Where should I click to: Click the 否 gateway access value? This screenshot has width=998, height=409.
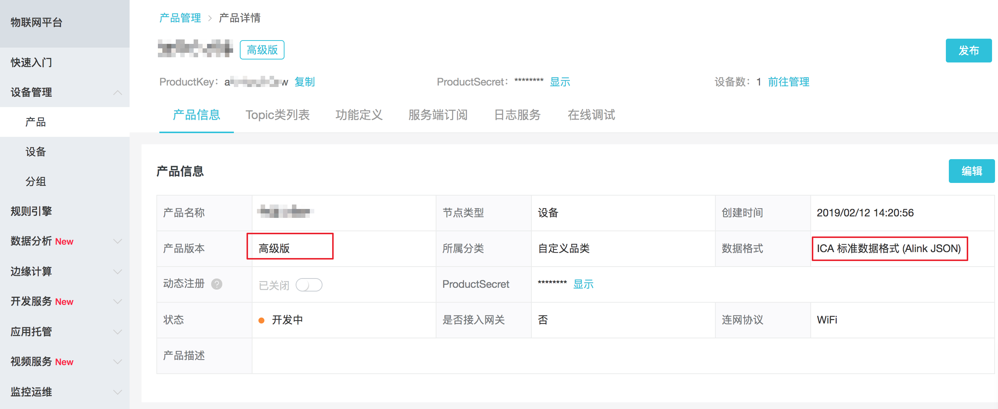pos(543,320)
